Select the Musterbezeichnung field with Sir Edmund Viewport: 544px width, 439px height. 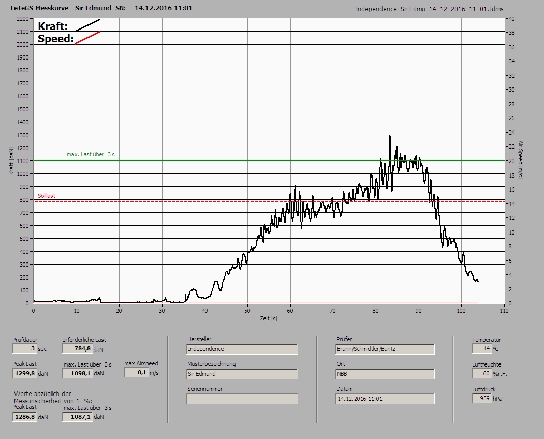tap(242, 374)
